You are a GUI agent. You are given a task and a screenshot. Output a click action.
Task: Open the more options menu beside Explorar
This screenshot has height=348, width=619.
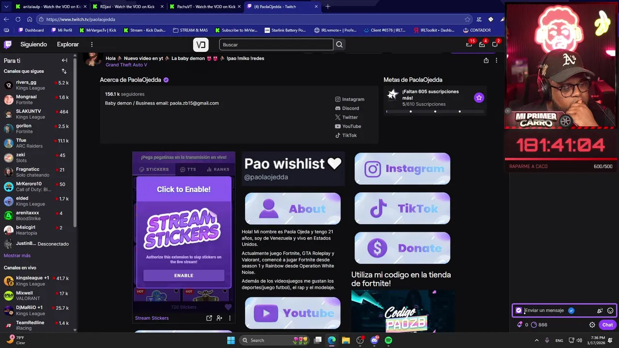pos(92,44)
